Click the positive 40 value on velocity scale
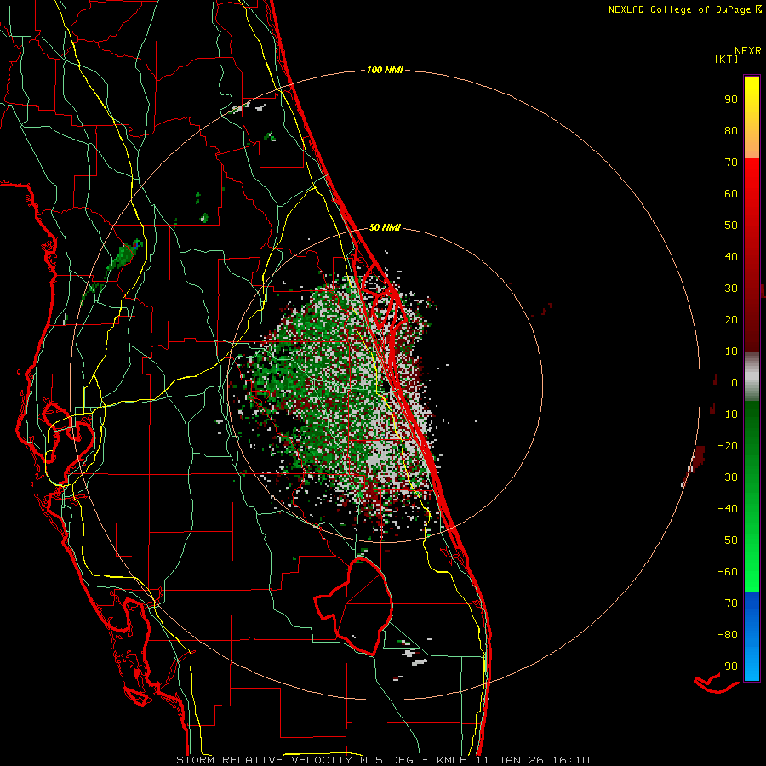766x766 pixels. coord(731,257)
